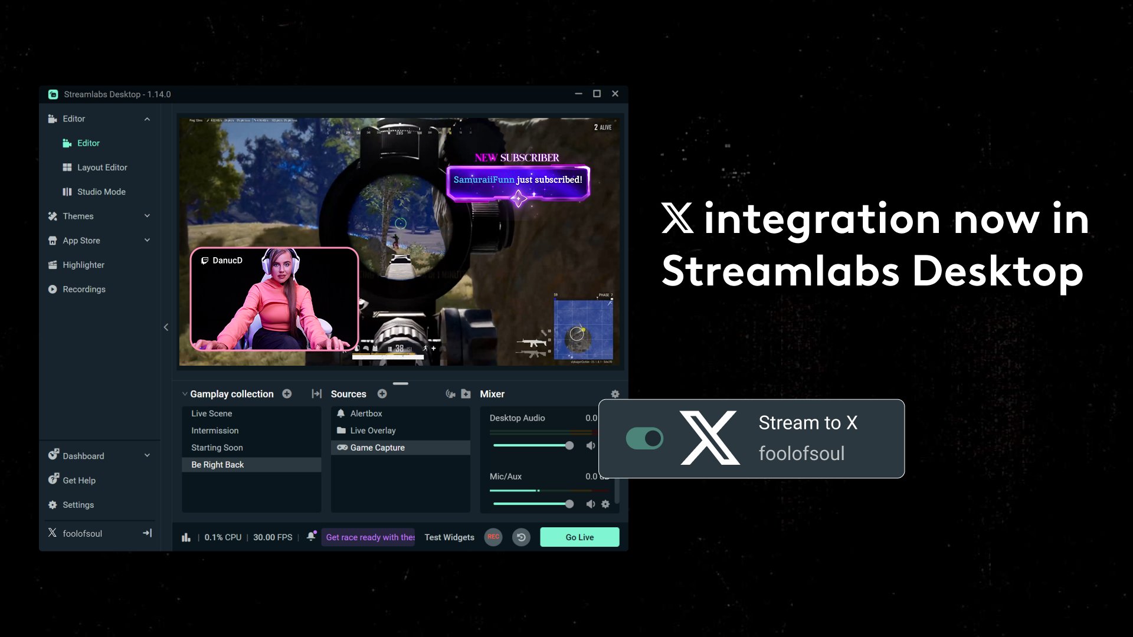
Task: Toggle Stream to X enabled switch
Action: (x=645, y=438)
